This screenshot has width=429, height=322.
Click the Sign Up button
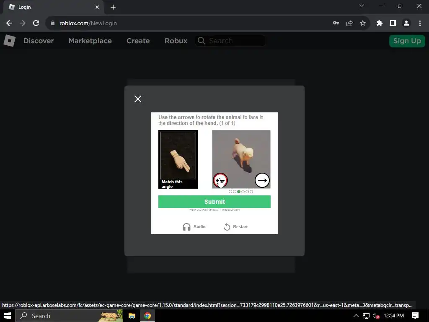point(407,41)
